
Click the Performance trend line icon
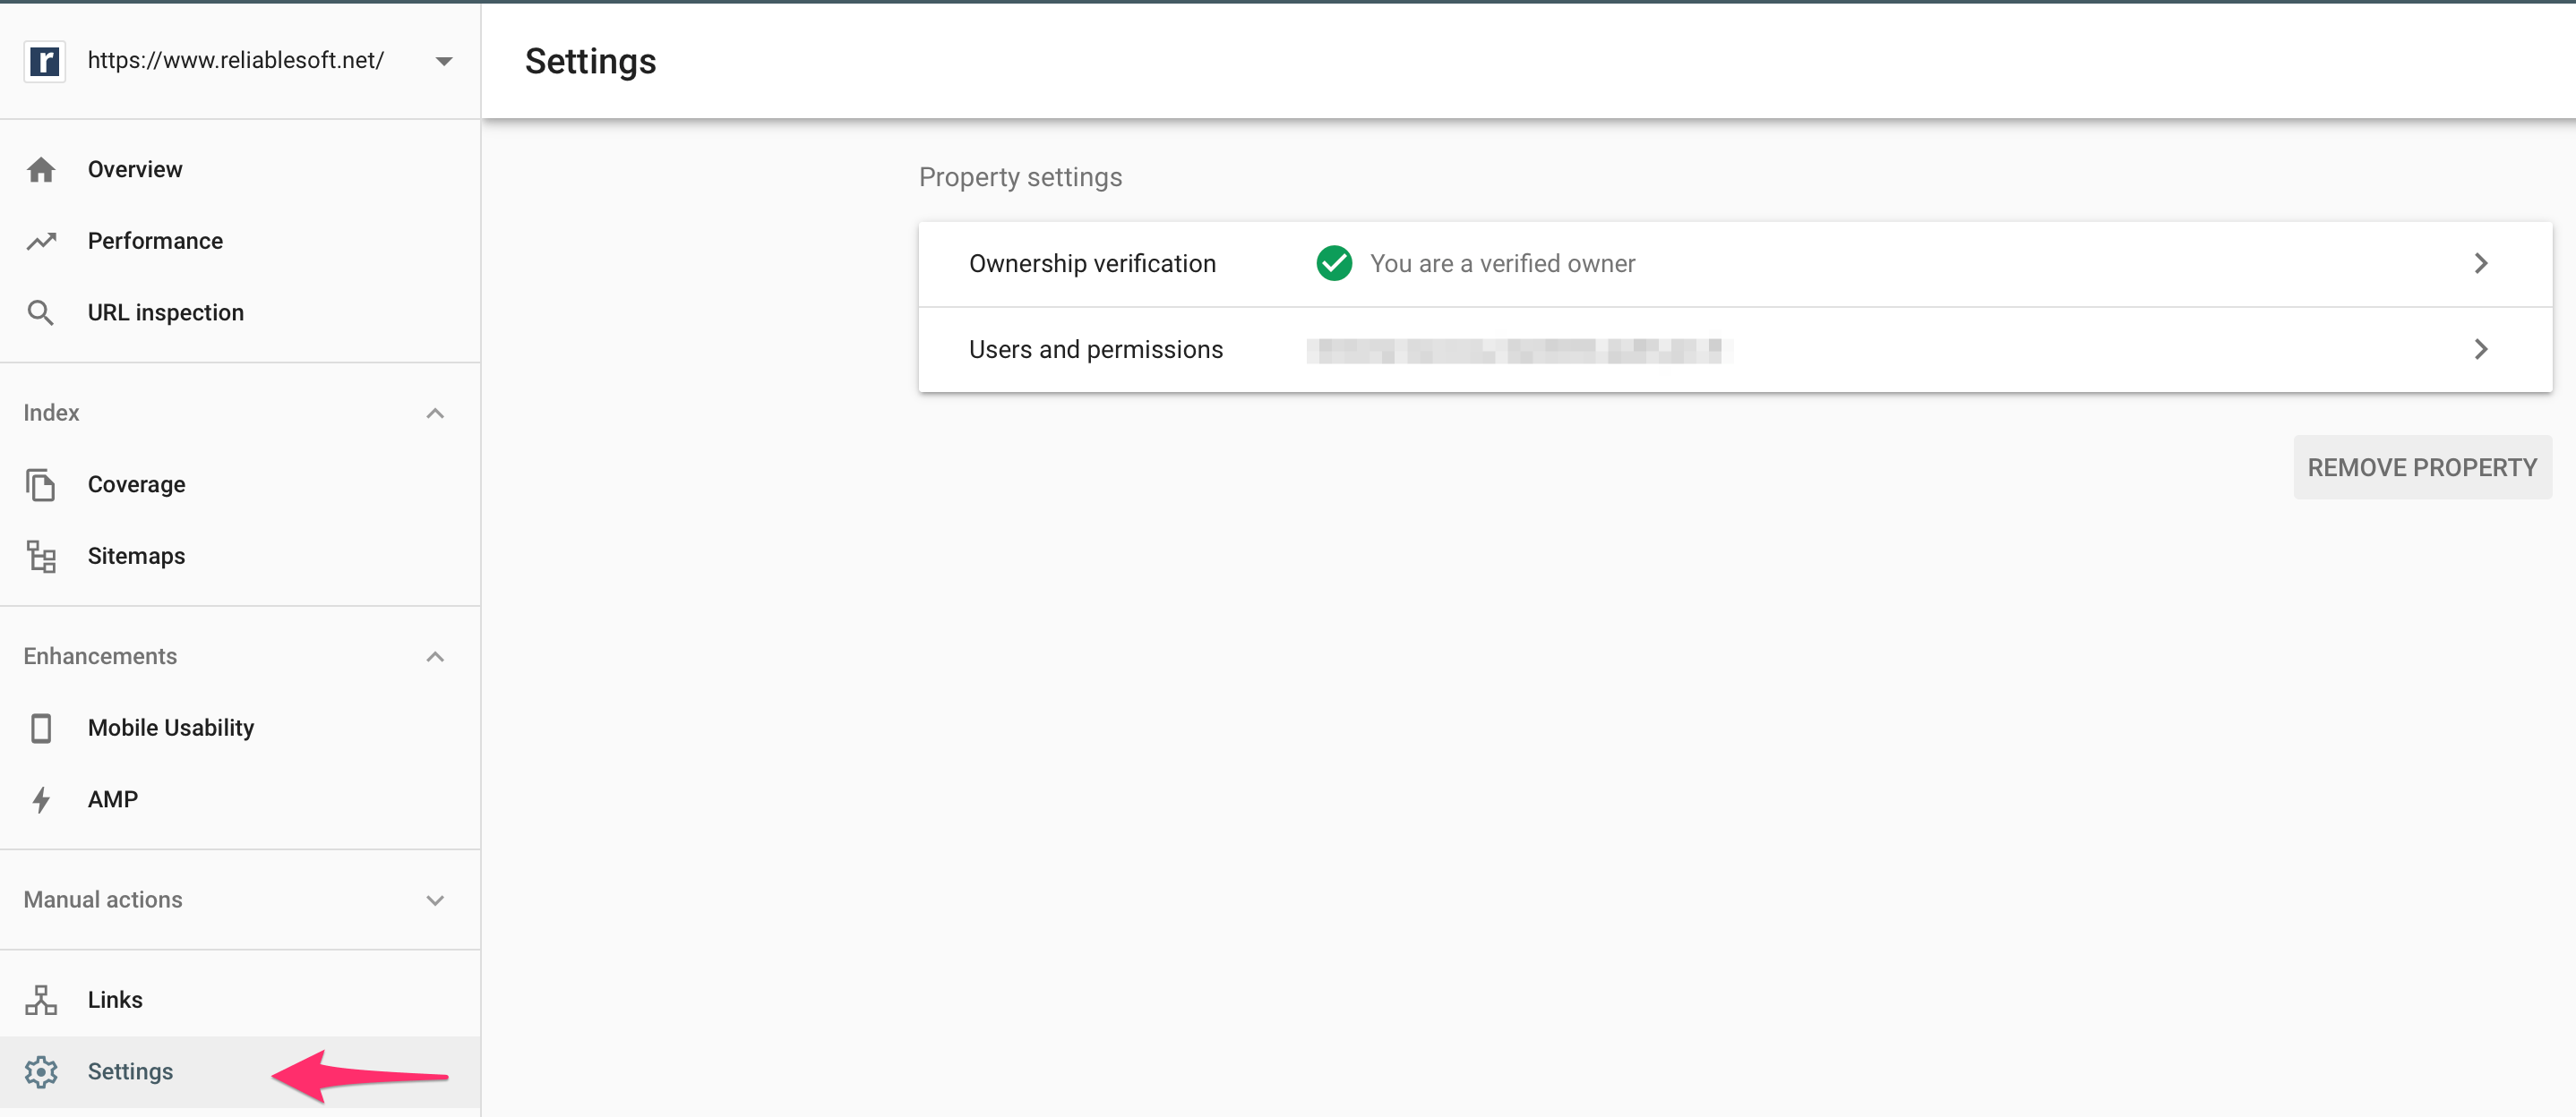tap(41, 241)
